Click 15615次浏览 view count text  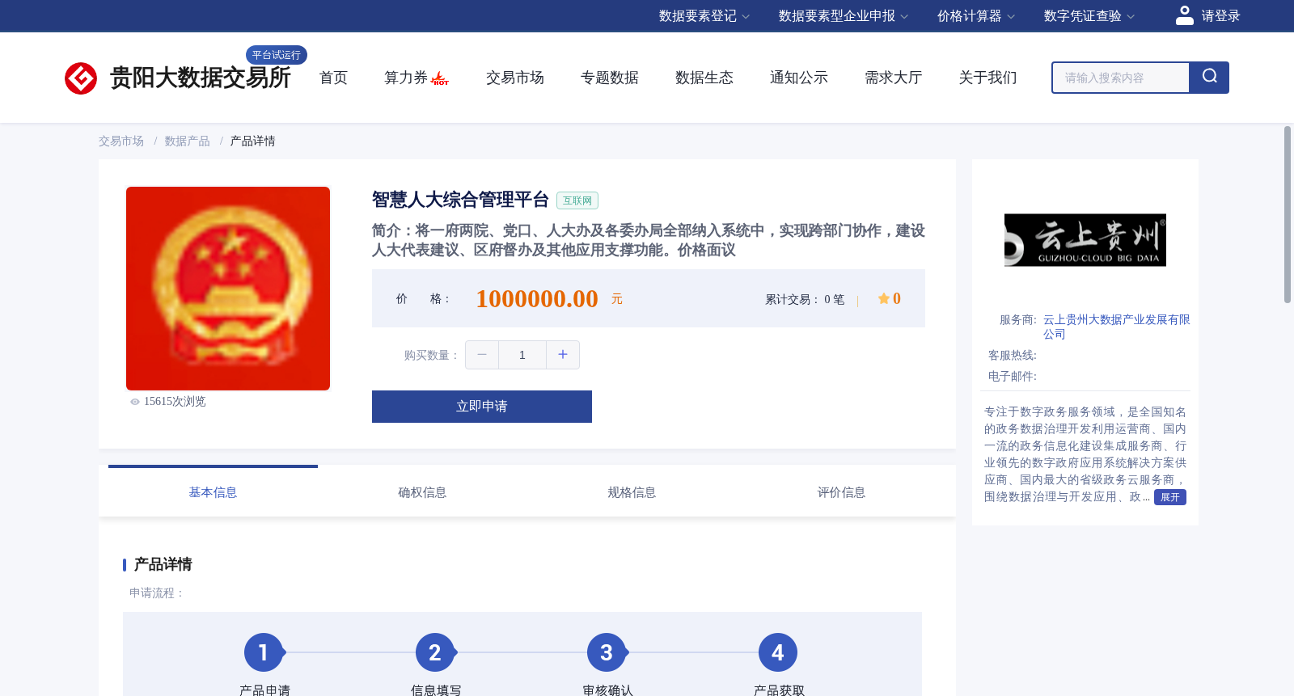[x=175, y=402]
